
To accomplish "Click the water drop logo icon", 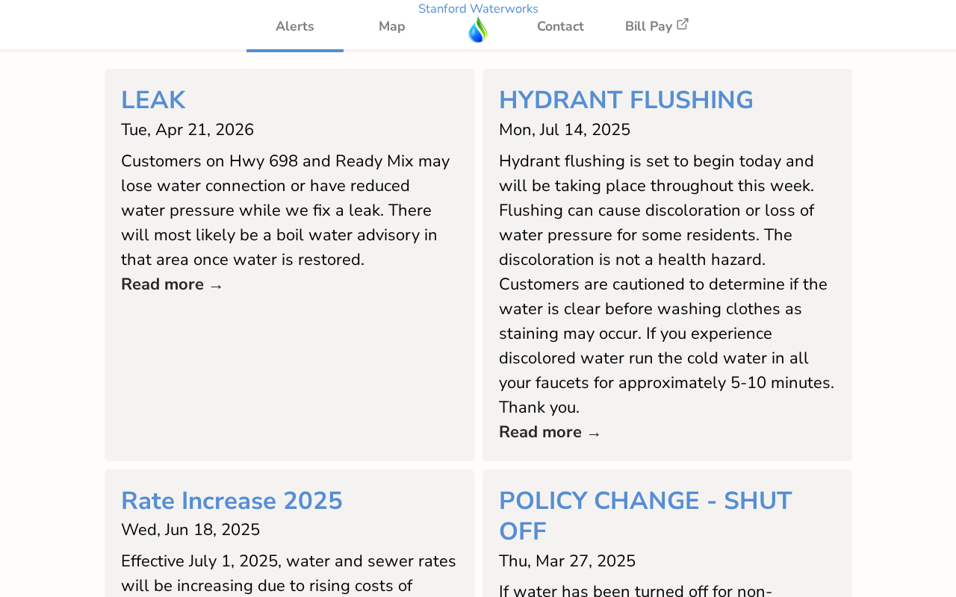I will click(x=478, y=30).
